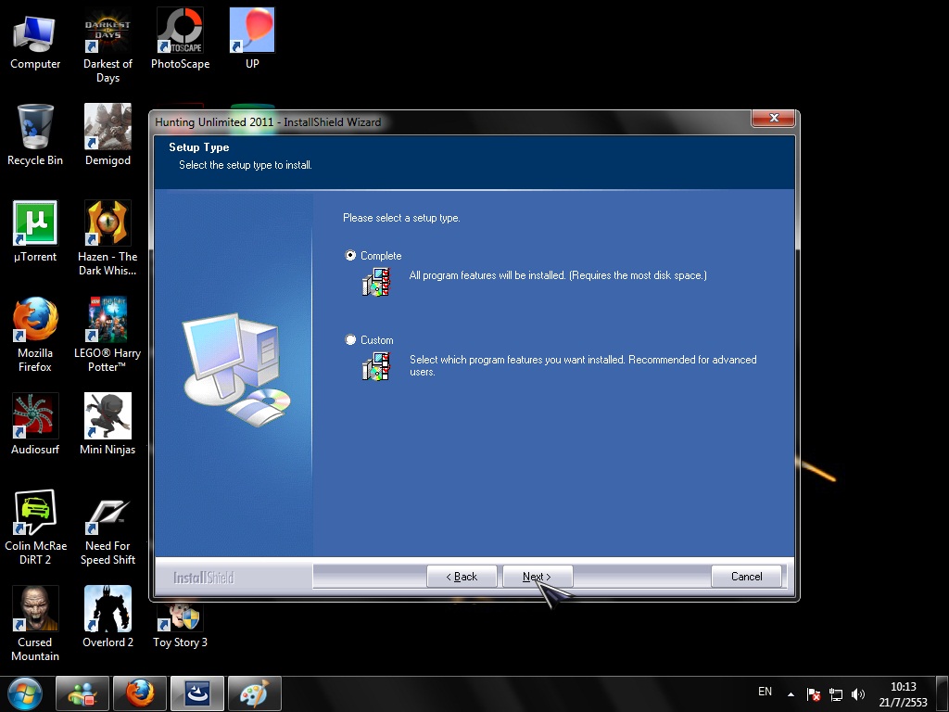Open the Computer desktop icon

[35, 41]
